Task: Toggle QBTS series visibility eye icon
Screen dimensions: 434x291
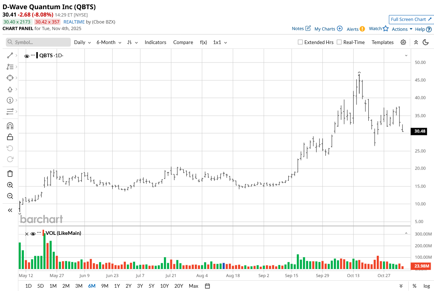Action: pos(26,56)
